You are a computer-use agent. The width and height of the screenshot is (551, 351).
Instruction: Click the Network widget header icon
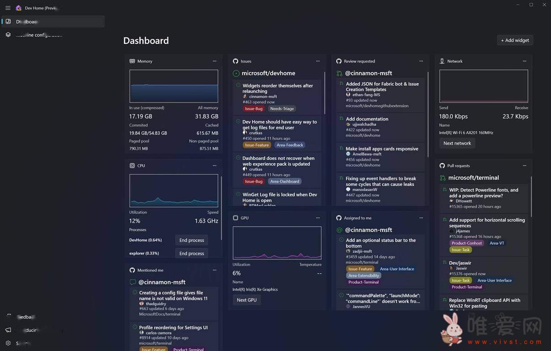pyautogui.click(x=442, y=61)
